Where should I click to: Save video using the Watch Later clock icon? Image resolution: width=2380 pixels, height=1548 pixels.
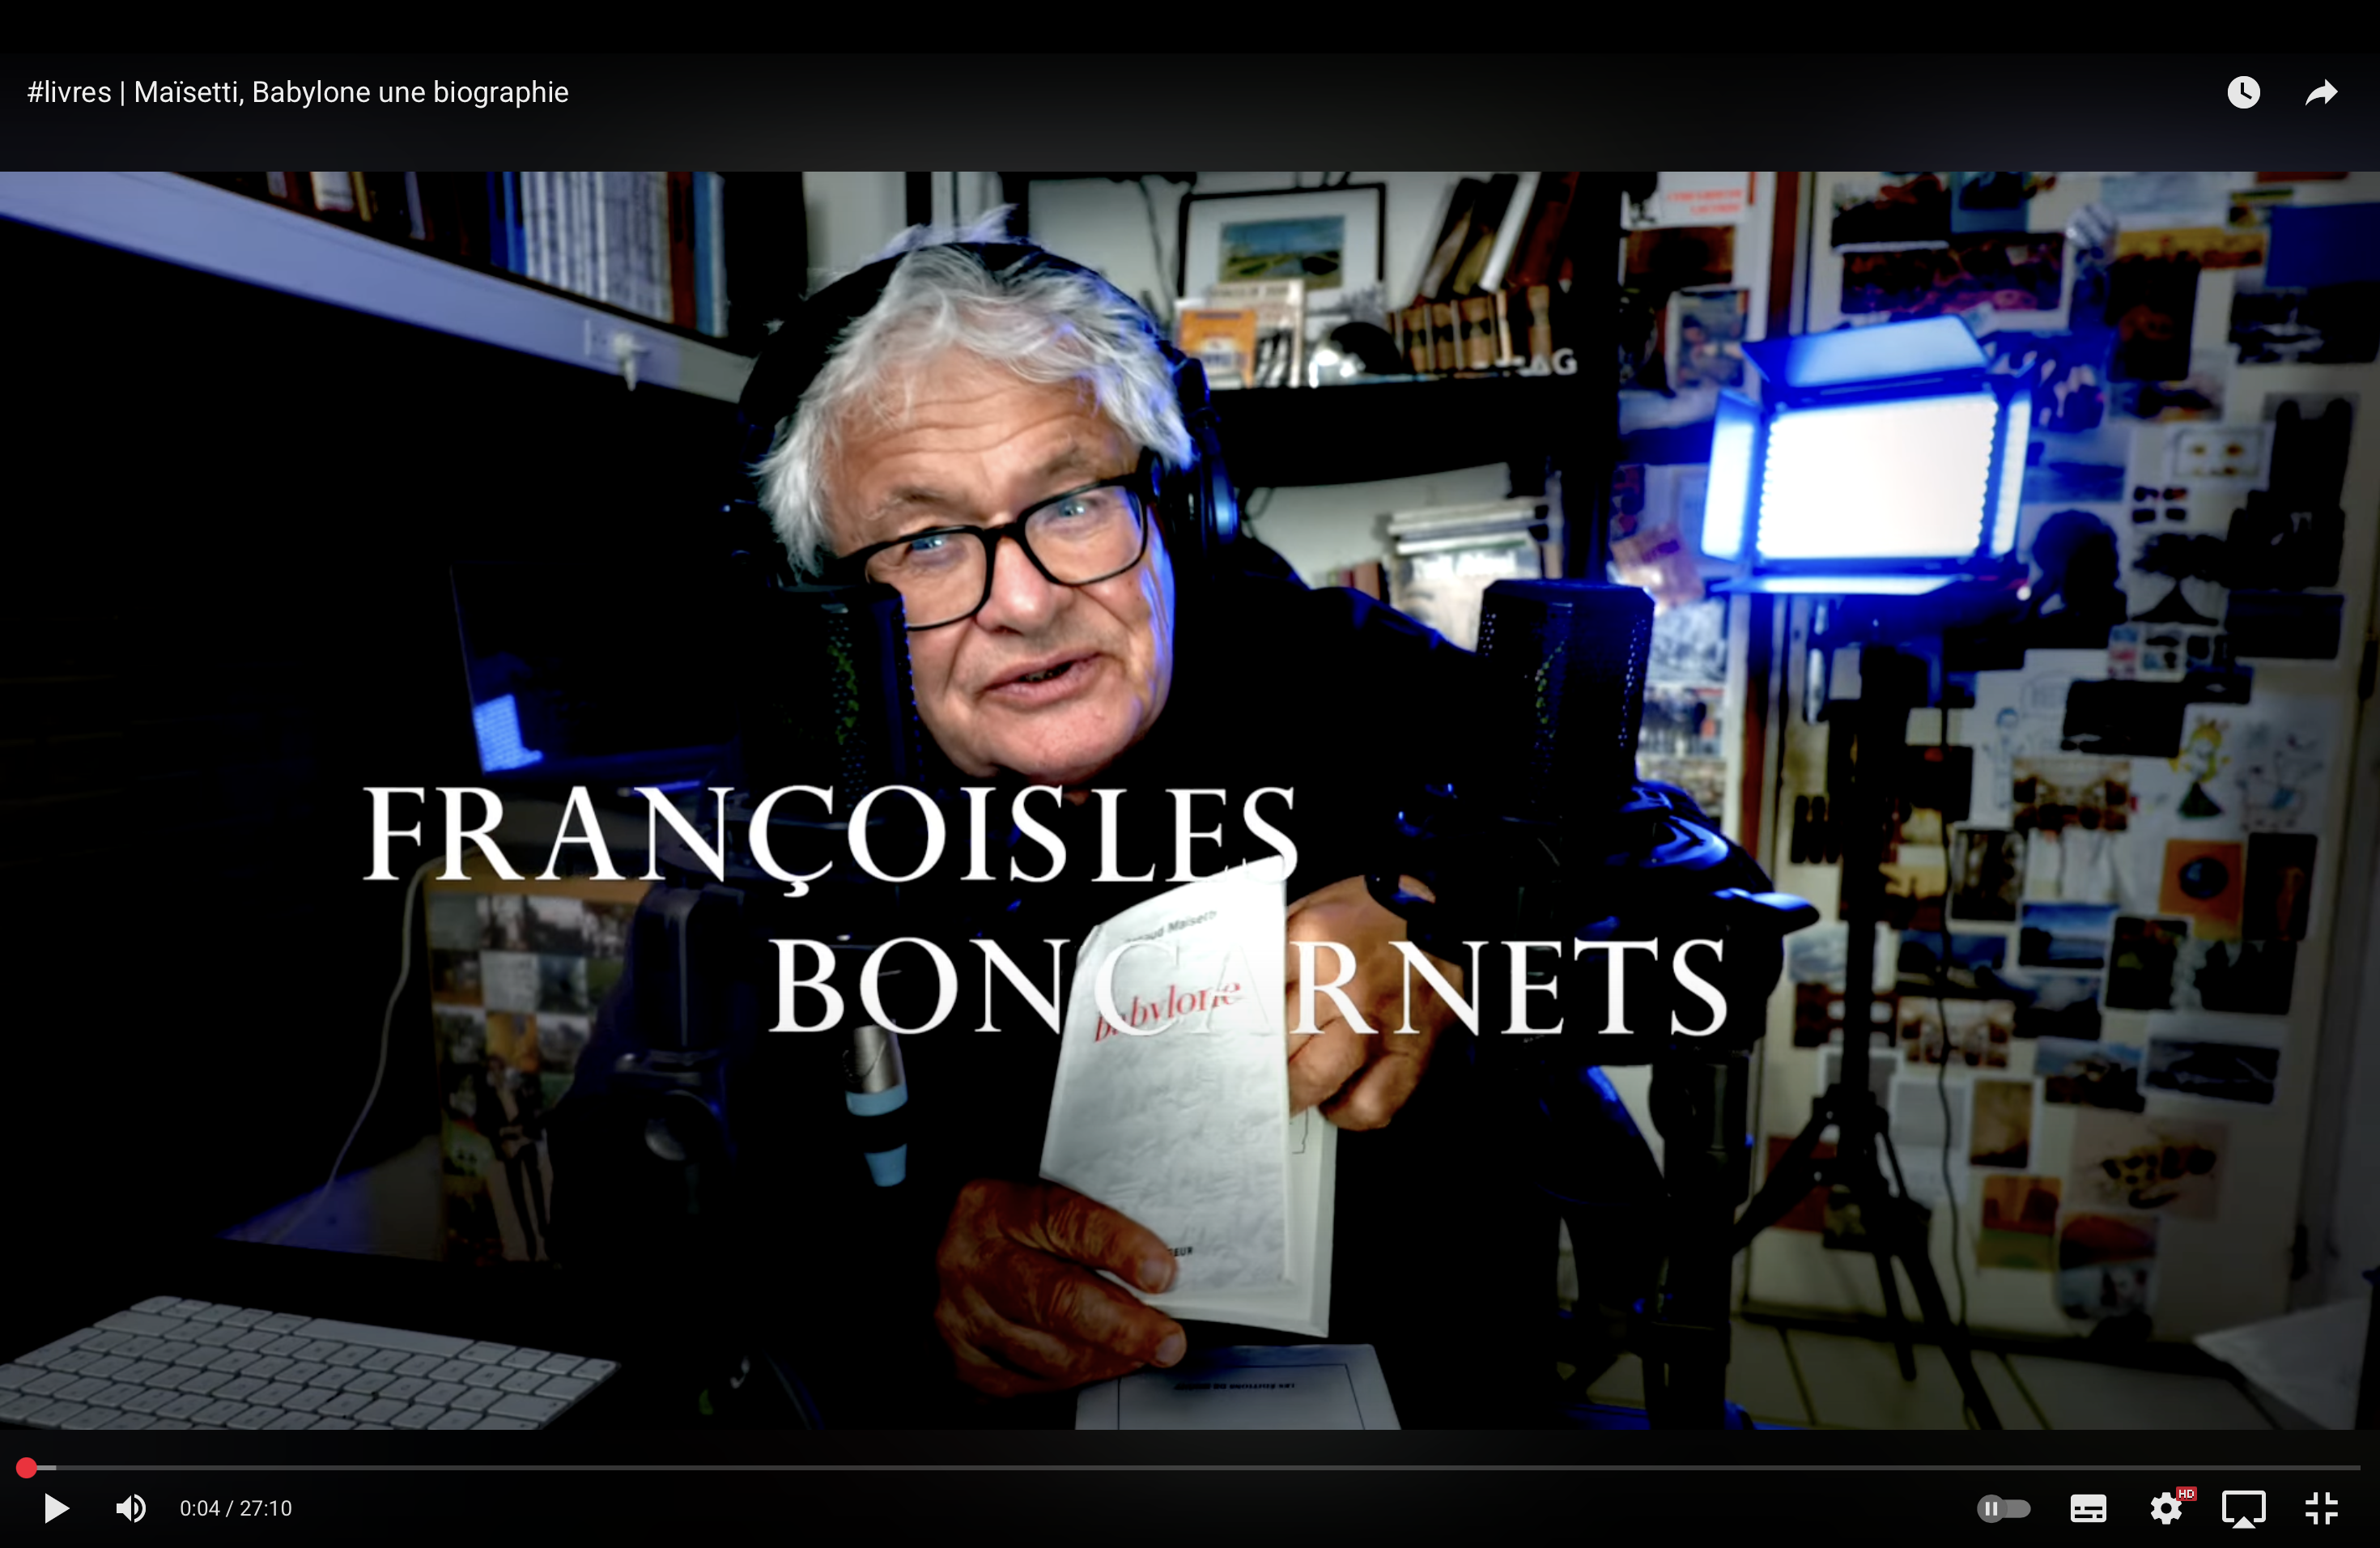2243,92
